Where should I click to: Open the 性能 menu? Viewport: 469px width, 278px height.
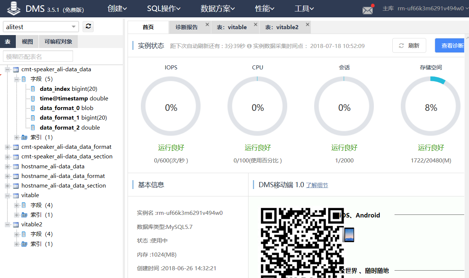point(265,8)
